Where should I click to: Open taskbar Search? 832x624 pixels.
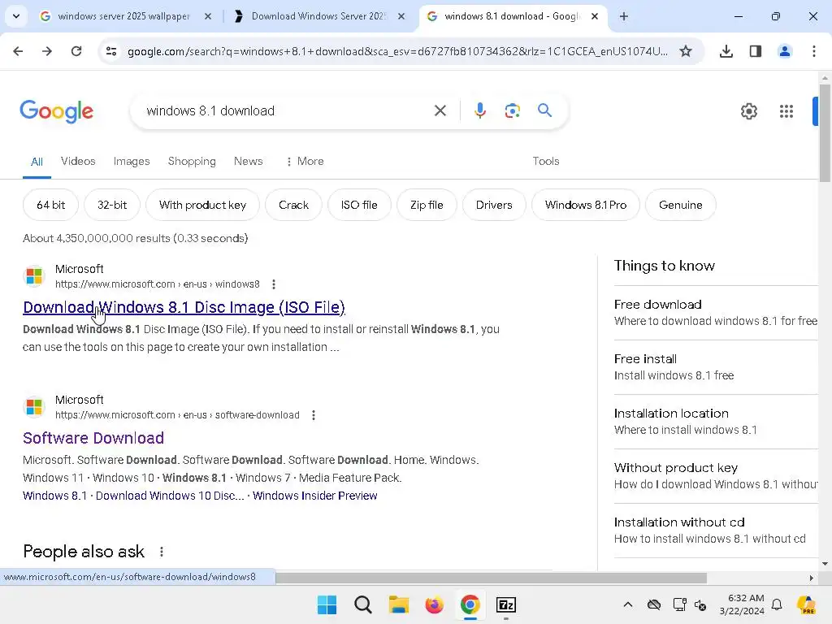click(x=363, y=604)
